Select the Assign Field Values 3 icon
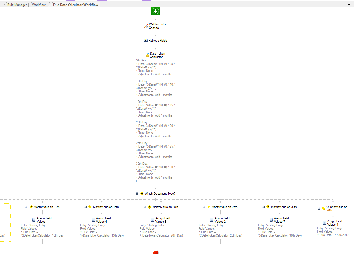This screenshot has height=254, width=354. 153,220
